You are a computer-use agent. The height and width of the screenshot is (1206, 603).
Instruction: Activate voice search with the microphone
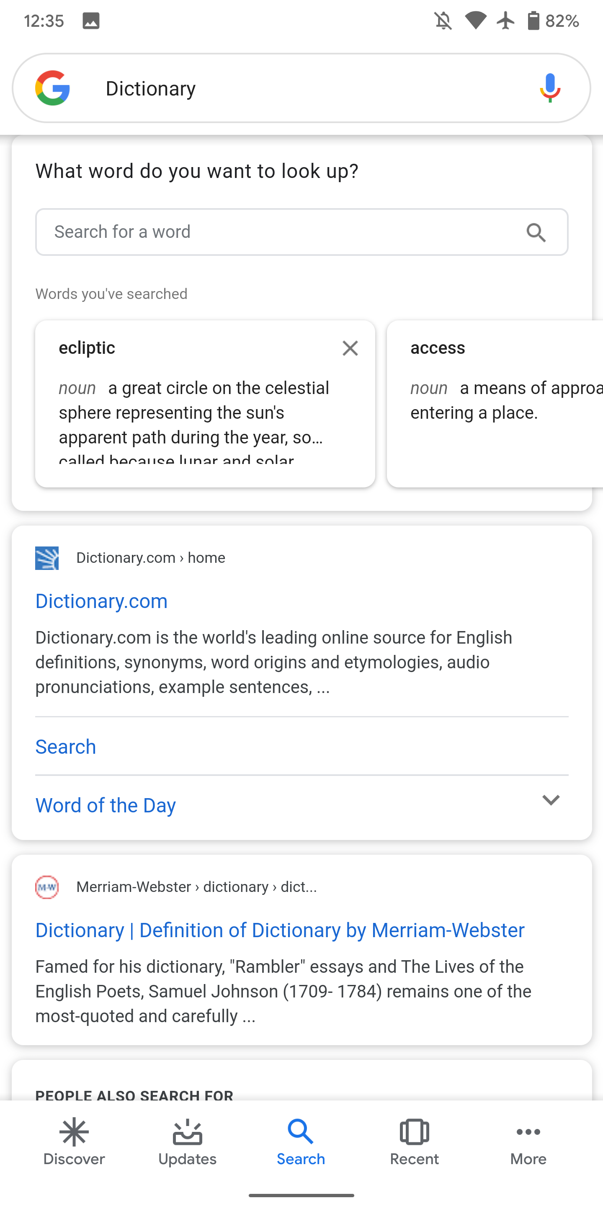[550, 88]
